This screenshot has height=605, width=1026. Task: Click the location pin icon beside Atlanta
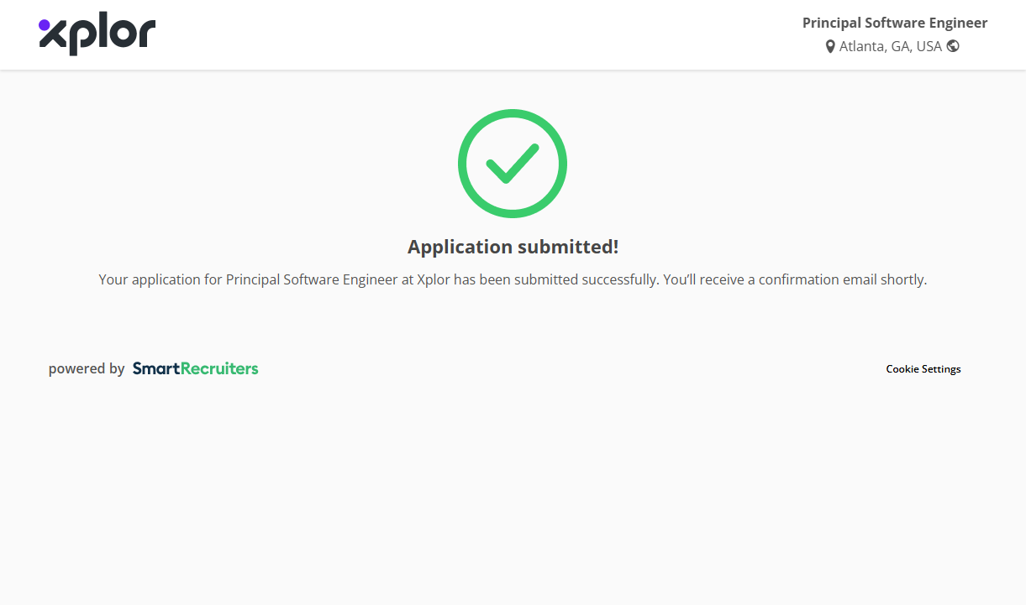(x=830, y=47)
